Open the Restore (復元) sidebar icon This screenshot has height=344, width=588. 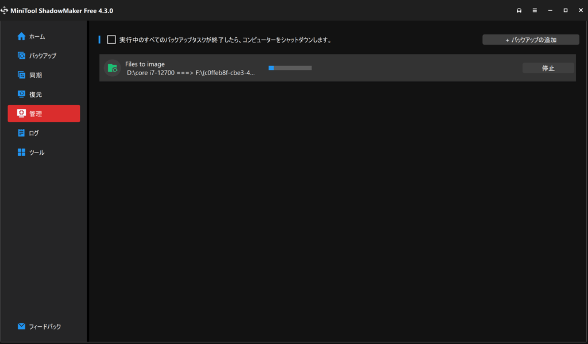(x=21, y=95)
